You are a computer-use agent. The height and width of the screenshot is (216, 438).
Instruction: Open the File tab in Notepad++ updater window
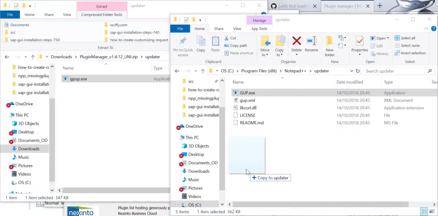tap(180, 28)
